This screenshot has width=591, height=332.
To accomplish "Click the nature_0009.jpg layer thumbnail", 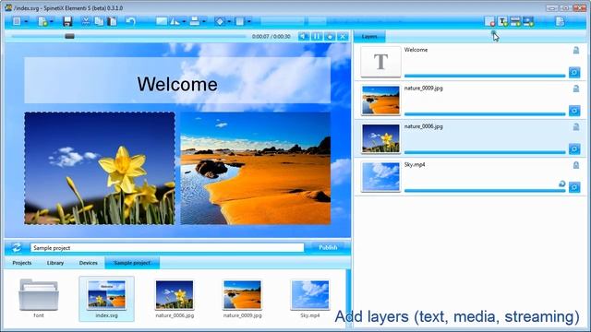I will pos(380,101).
